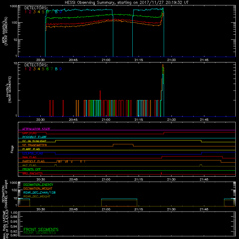Click the 21:45 tick under Flags panel

[204, 180]
